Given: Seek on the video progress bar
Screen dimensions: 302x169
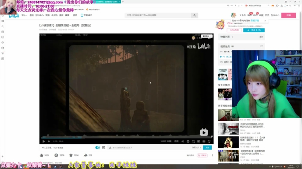Looking at the screenshot, I should tap(127, 137).
